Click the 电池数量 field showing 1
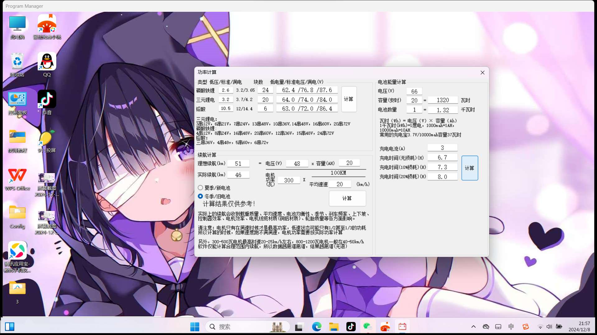 (414, 110)
